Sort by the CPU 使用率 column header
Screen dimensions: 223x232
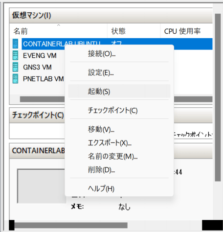[x=186, y=31]
